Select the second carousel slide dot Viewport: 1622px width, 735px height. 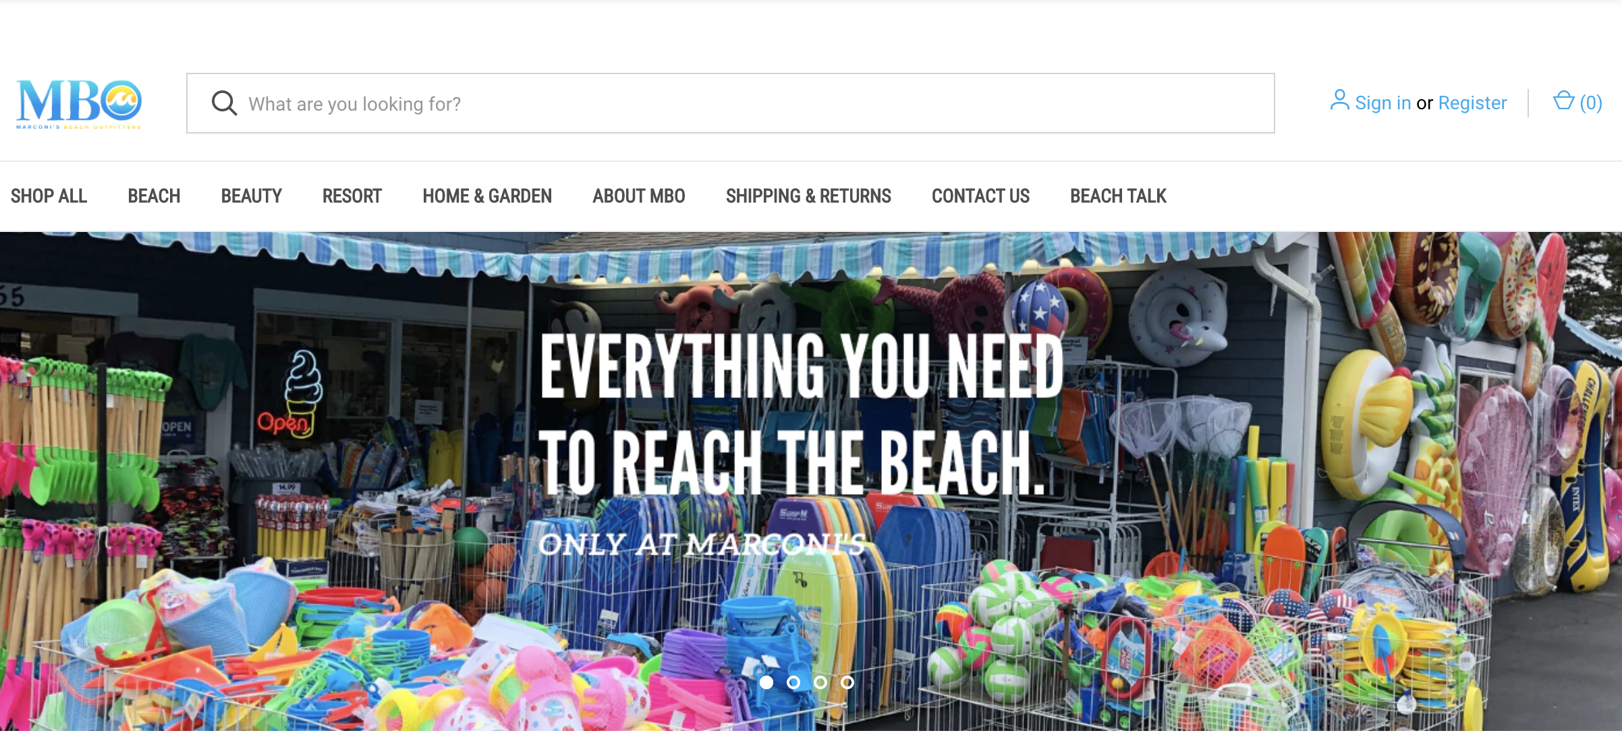pos(793,682)
